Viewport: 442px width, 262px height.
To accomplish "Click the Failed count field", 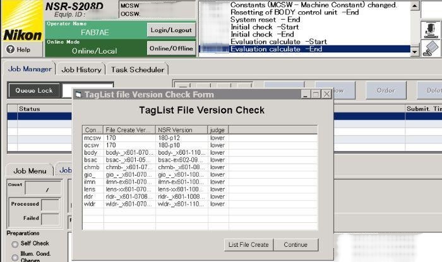I will (50, 219).
